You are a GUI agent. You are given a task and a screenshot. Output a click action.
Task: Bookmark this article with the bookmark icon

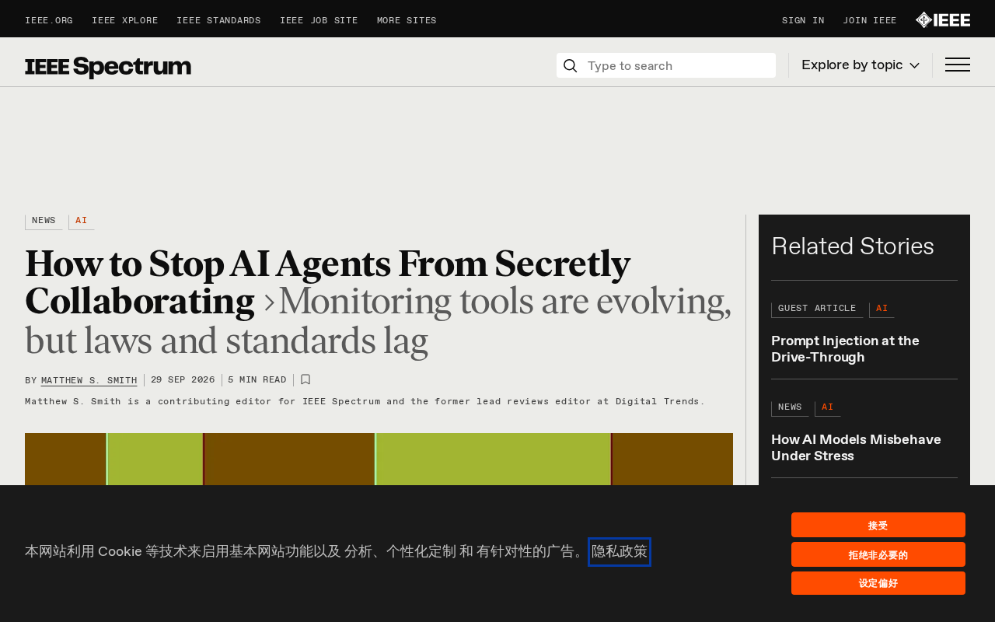coord(305,379)
